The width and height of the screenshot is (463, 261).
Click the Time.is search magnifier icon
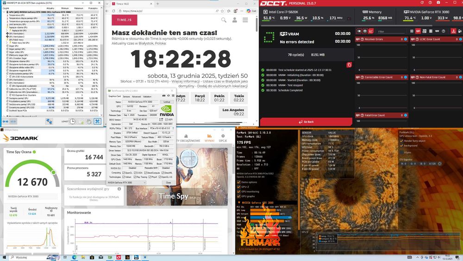point(224,20)
